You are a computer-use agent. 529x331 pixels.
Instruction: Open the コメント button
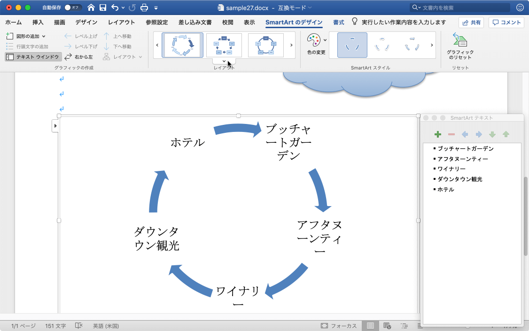[x=506, y=23]
